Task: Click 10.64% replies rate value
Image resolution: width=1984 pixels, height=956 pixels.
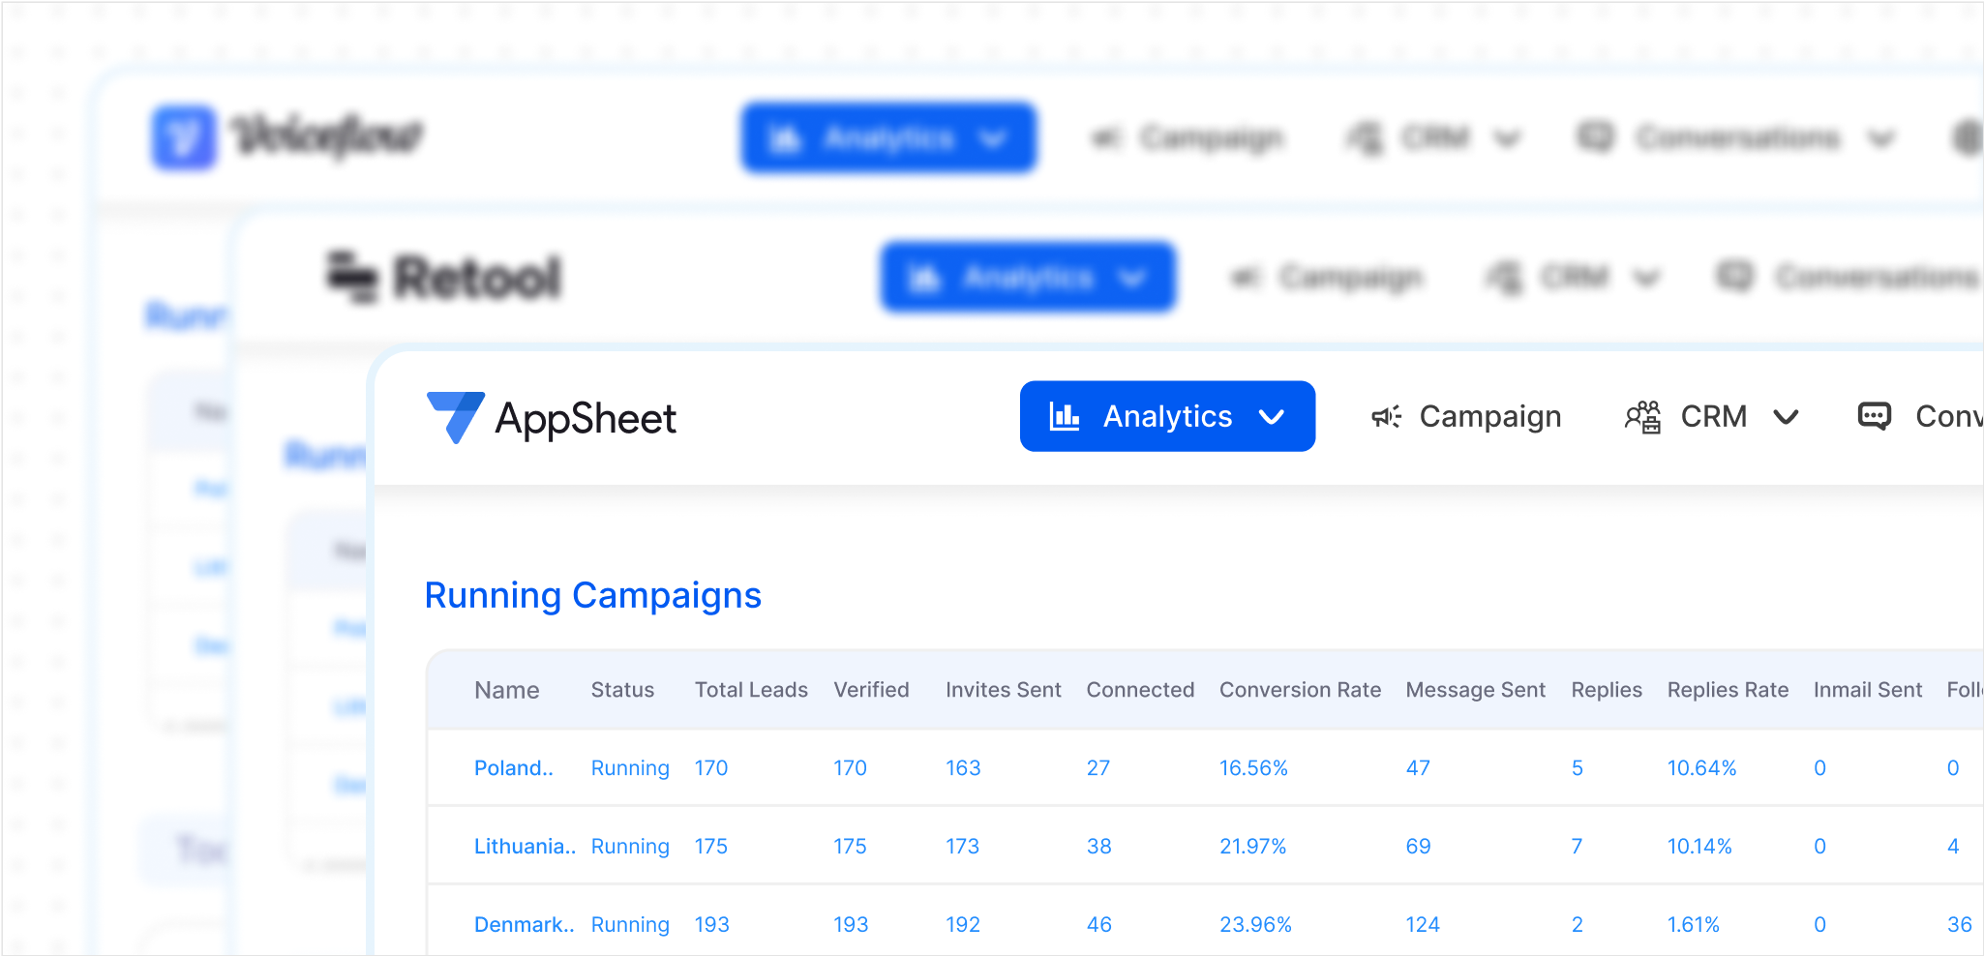Action: click(x=1701, y=768)
